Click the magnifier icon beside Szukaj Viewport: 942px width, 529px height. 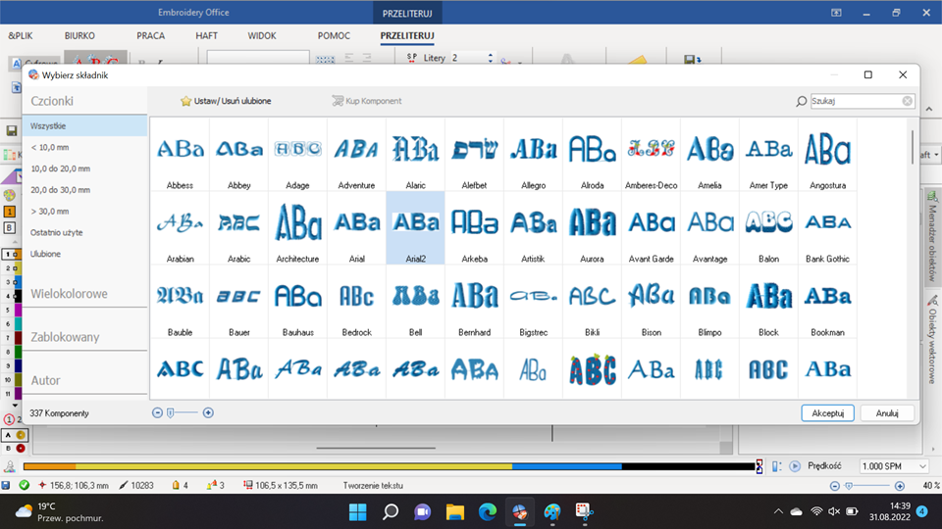click(x=802, y=101)
